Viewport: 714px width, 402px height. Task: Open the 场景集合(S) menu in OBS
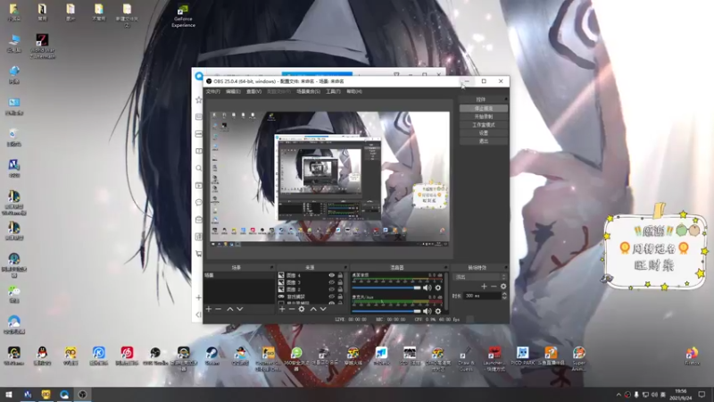308,92
